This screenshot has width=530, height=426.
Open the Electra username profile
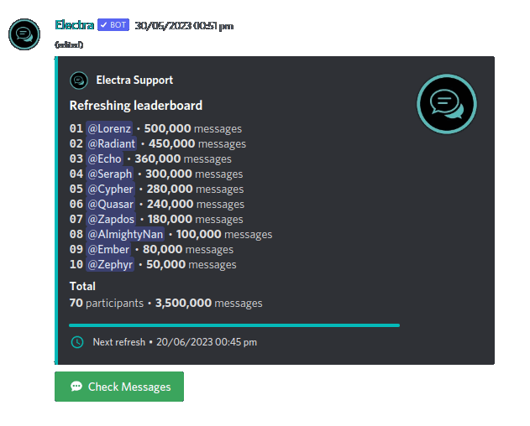[74, 25]
